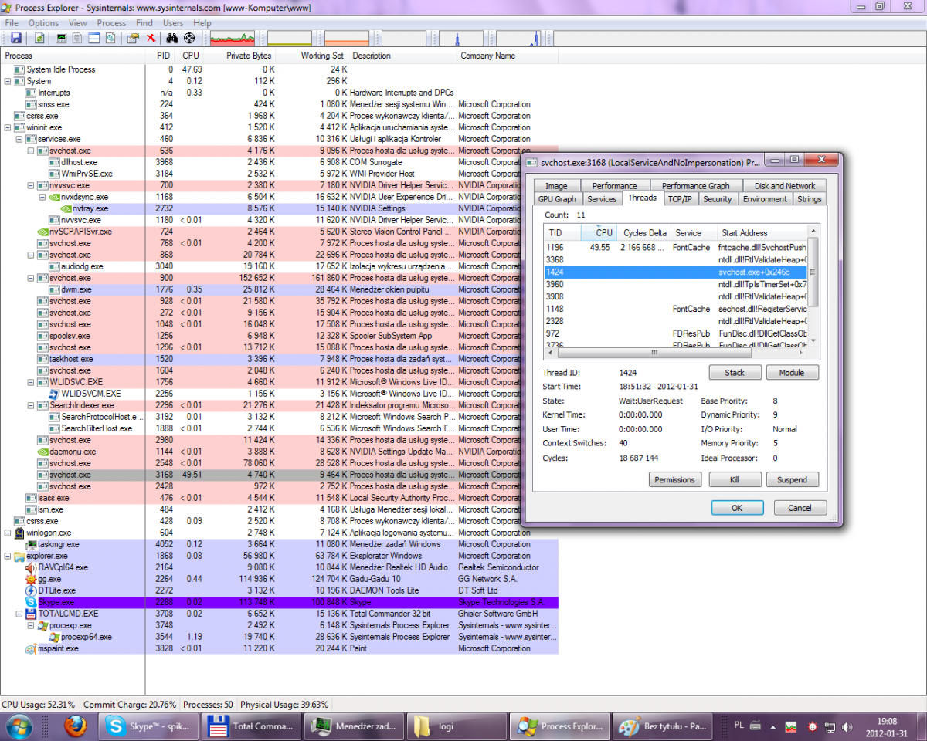Click the nvxdsync.exe NVIDIA icon

pyautogui.click(x=55, y=197)
